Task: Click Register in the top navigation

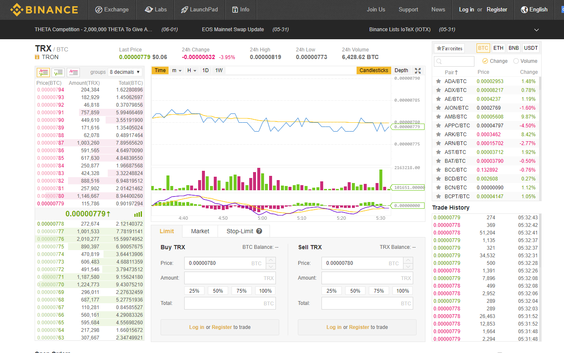Action: (x=497, y=10)
